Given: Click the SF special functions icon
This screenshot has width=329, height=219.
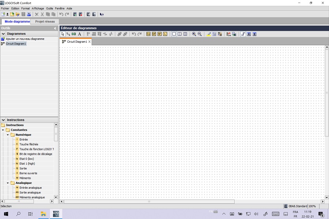Looking at the screenshot, I should tap(159, 34).
